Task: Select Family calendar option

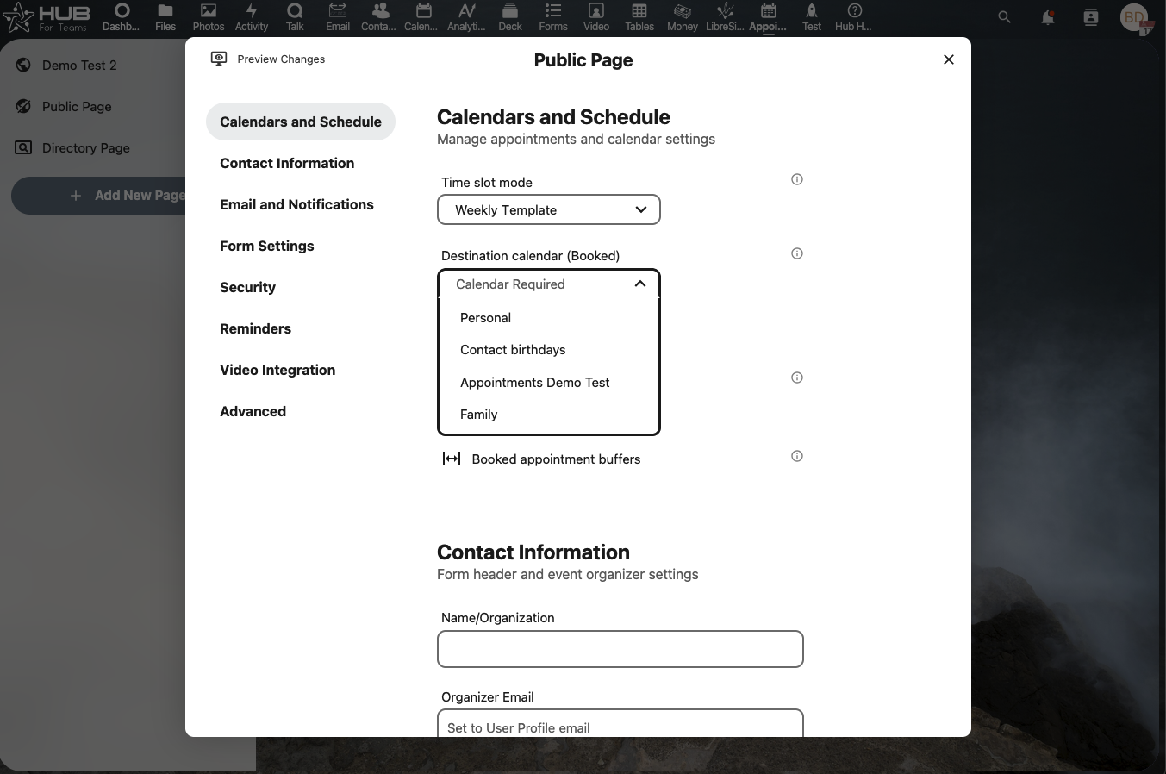Action: tap(549, 415)
